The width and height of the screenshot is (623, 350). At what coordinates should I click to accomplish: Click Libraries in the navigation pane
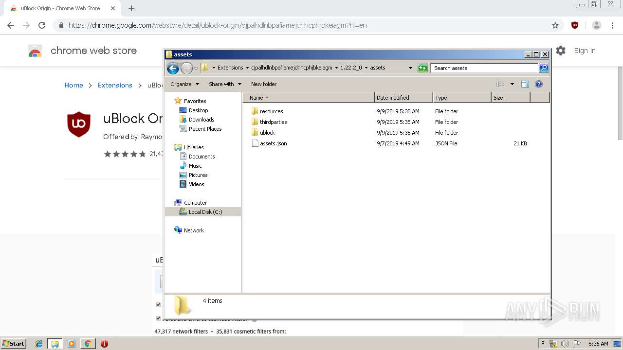click(193, 147)
